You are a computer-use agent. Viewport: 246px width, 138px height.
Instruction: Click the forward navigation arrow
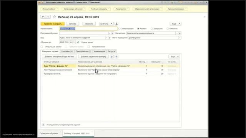coord(48,17)
